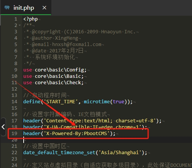Viewport: 192px width, 168px height.
Task: Select the init.php editor tab
Action: pos(26,7)
